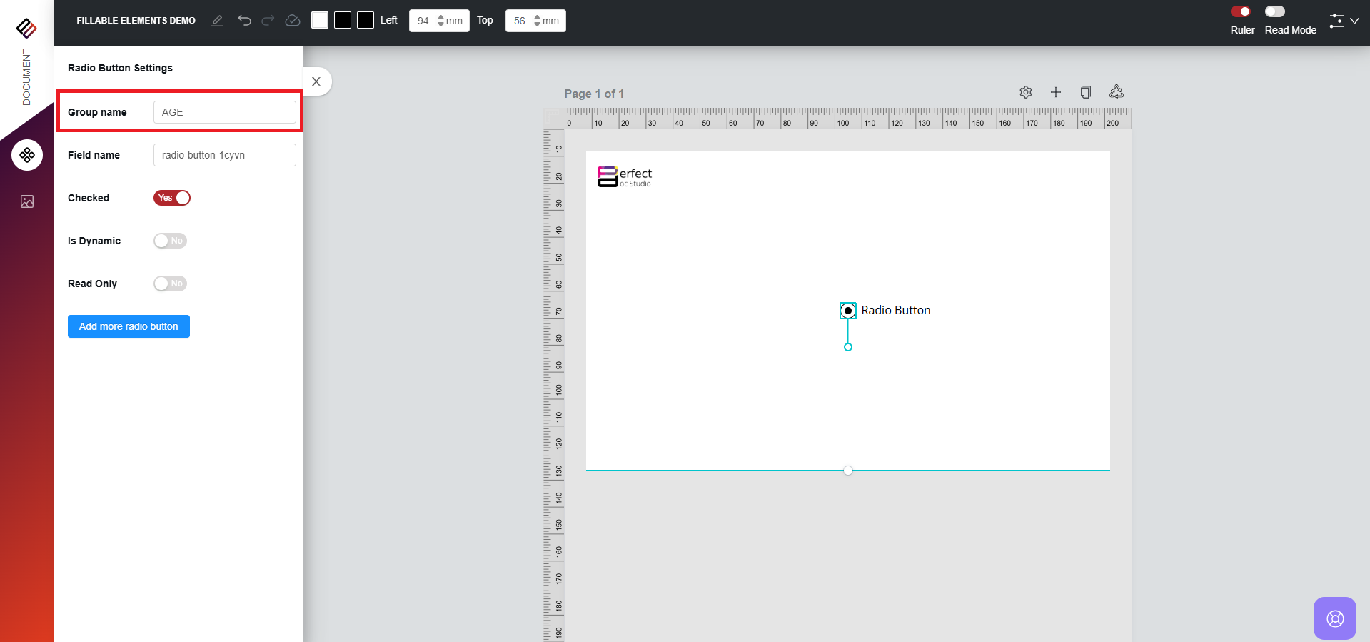Select the white color swatch in toolbar

pos(320,21)
